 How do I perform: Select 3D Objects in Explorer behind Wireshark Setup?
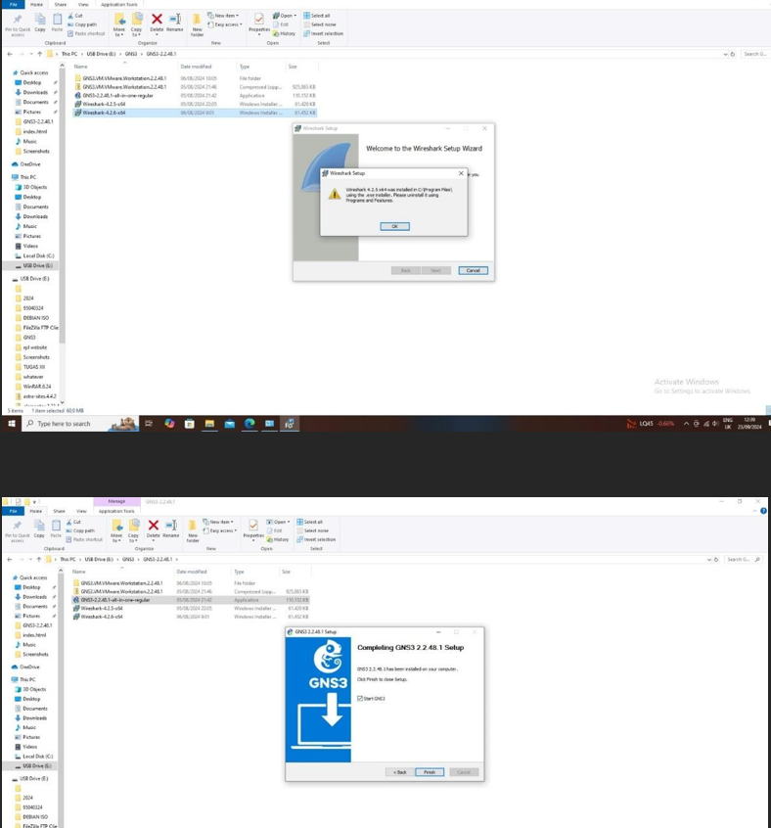(x=34, y=187)
